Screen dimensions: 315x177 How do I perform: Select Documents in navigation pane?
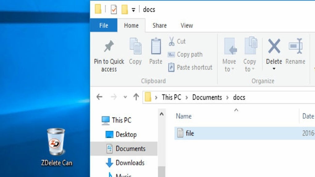pos(124,149)
